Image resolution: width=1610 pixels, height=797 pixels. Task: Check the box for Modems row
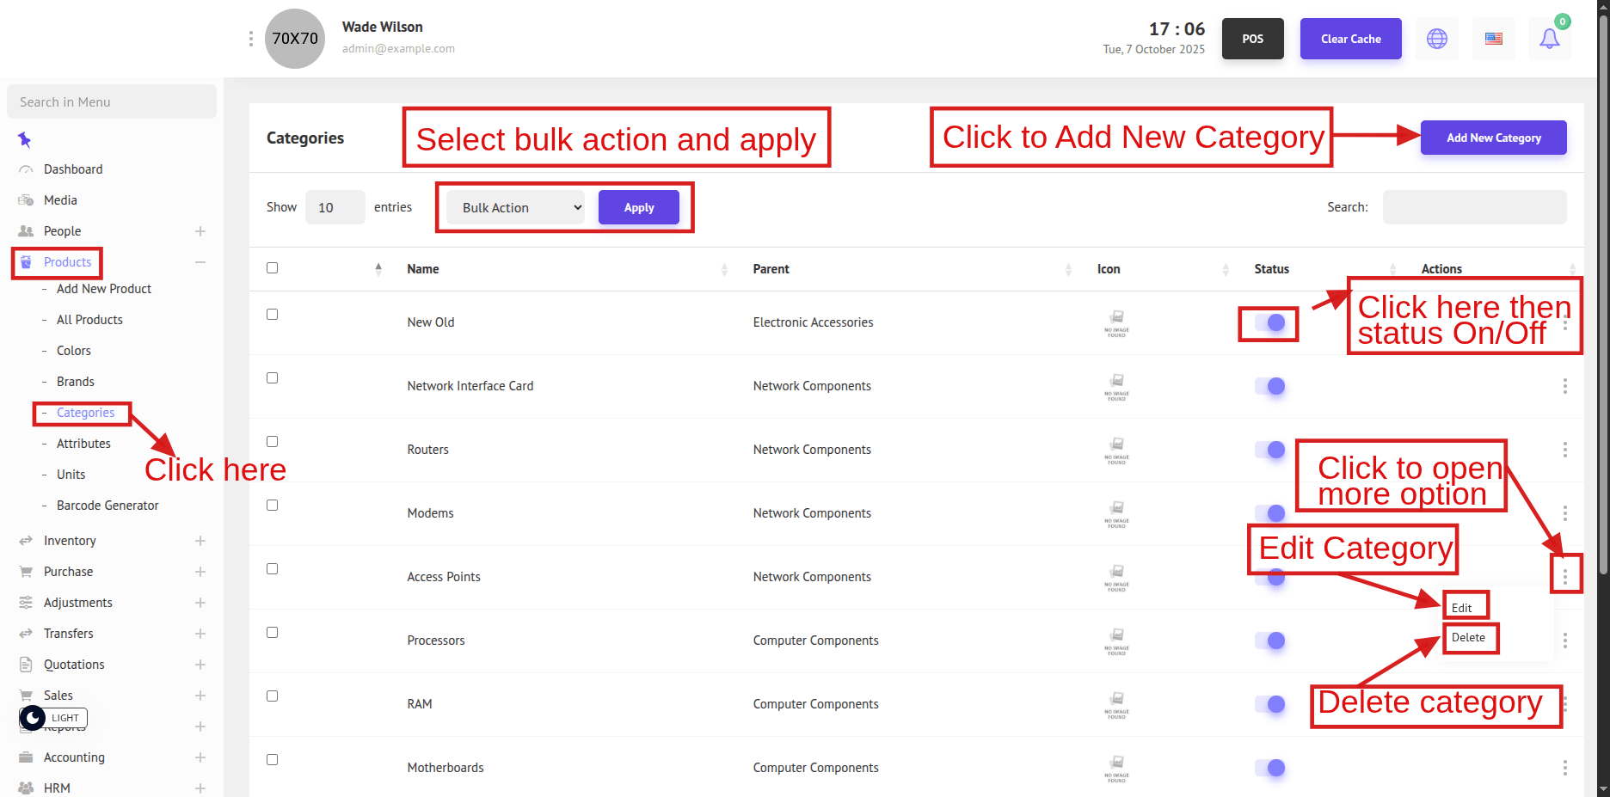(x=272, y=506)
